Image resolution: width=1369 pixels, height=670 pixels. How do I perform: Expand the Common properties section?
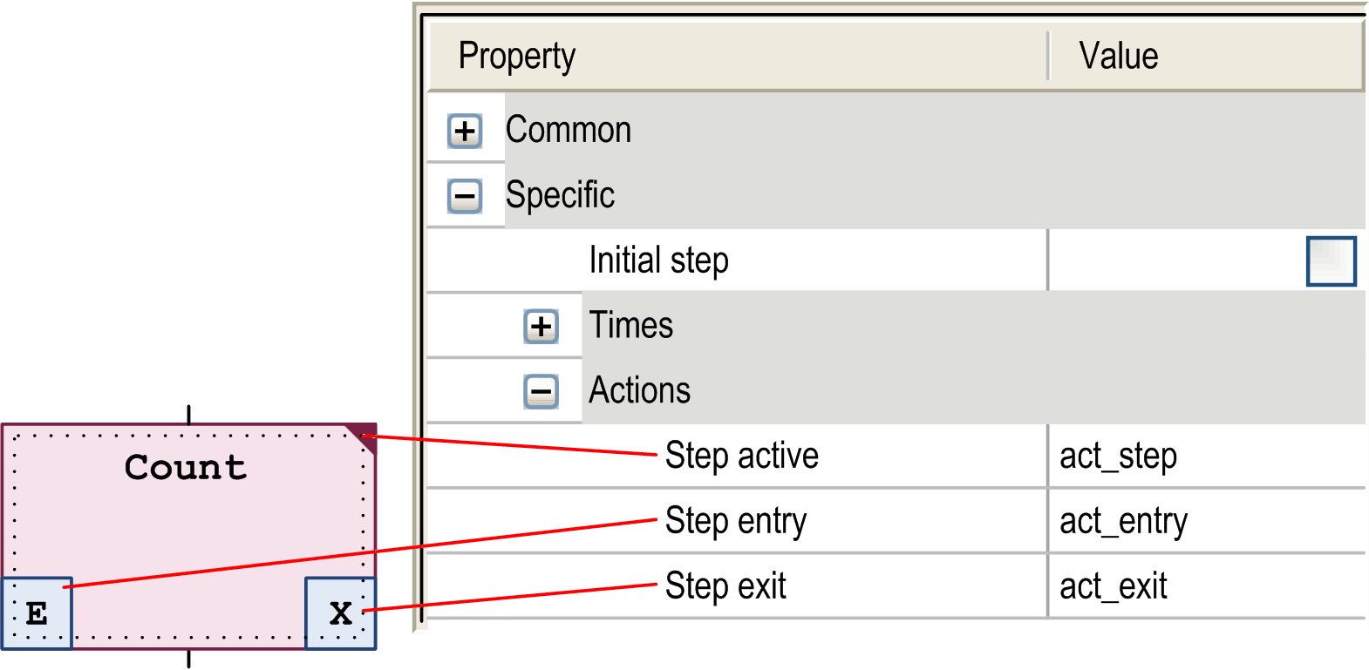[465, 131]
